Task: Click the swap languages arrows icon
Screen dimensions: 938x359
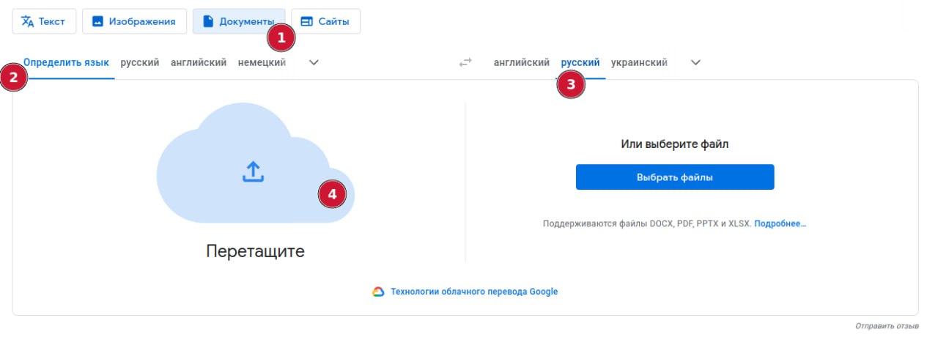Action: point(465,63)
